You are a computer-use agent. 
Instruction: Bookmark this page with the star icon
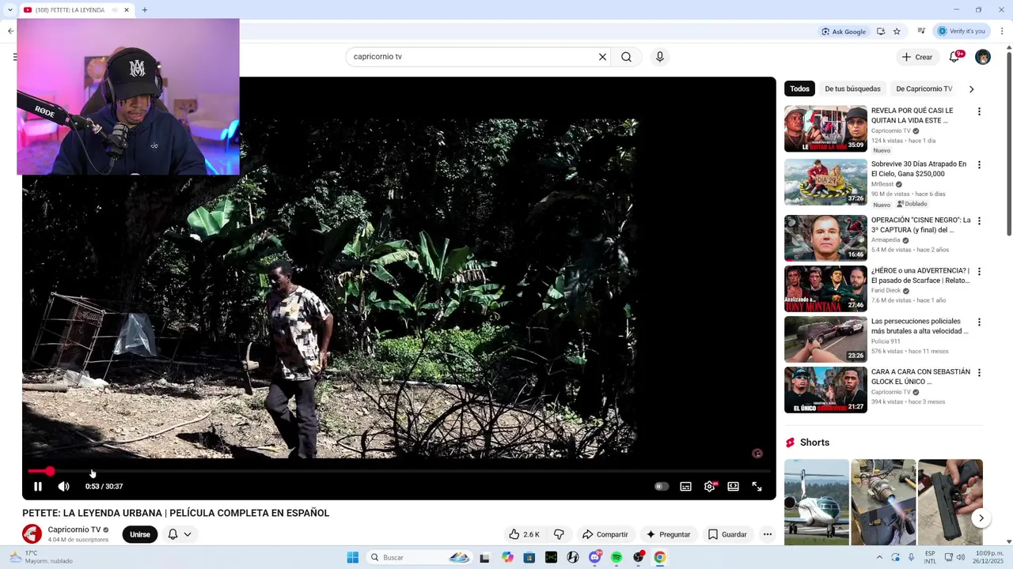pos(897,32)
